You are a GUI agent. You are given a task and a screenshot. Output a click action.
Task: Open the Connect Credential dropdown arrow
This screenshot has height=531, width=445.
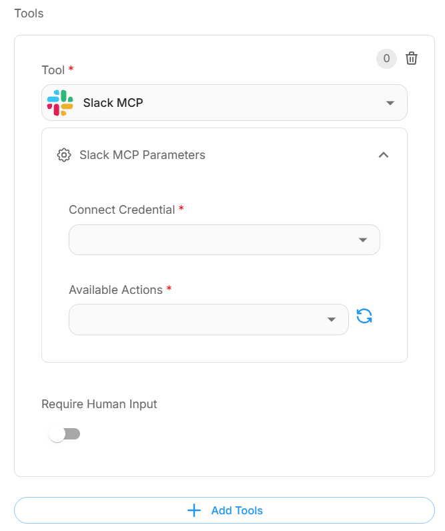coord(363,240)
